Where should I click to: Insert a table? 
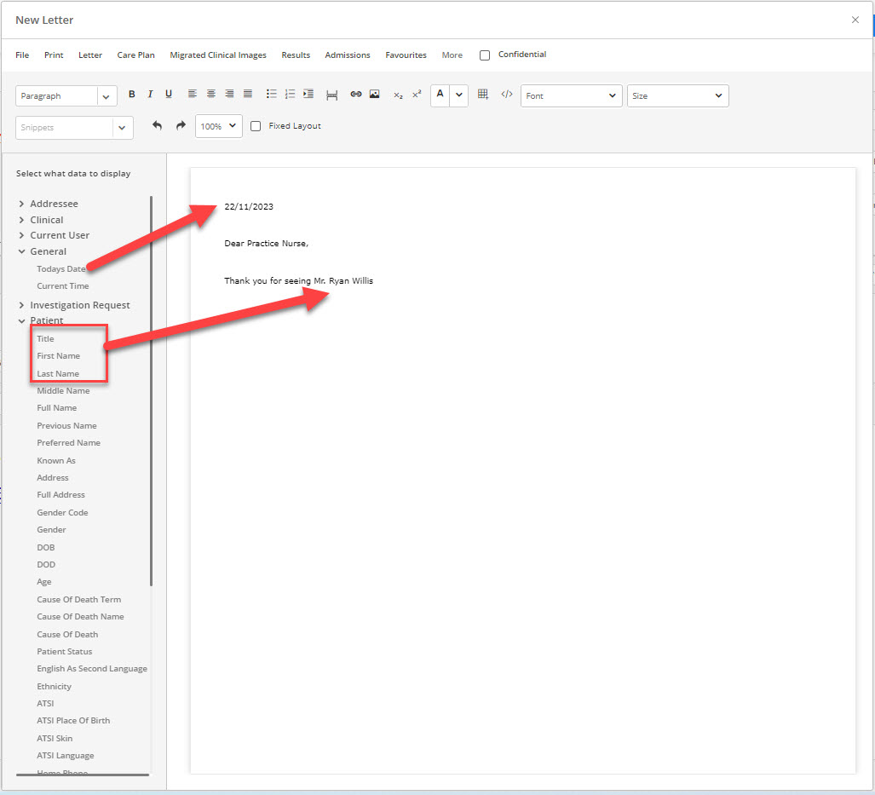click(x=483, y=95)
